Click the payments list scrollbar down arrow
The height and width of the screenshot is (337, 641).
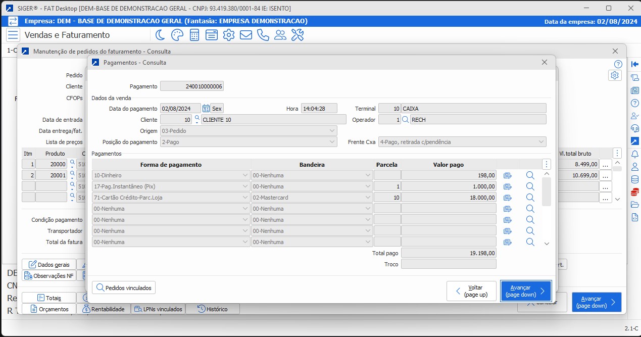[547, 244]
